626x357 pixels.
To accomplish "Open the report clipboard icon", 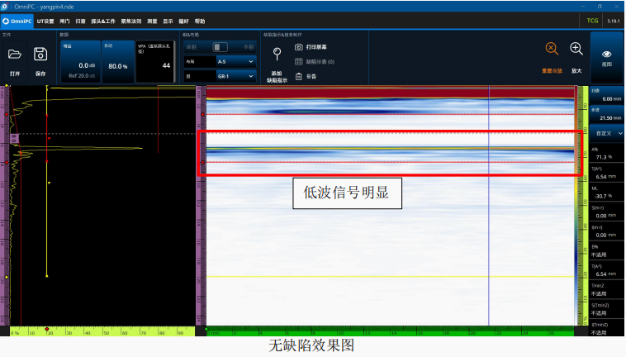I will tap(299, 76).
